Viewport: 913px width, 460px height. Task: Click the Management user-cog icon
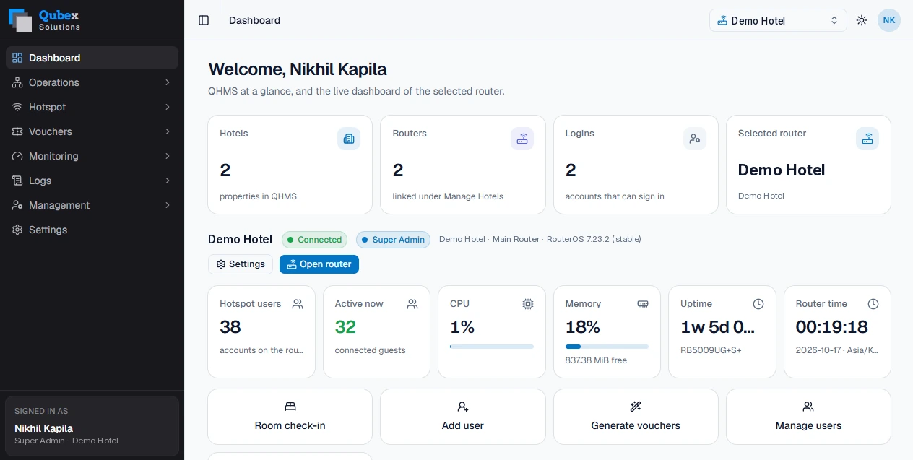17,205
